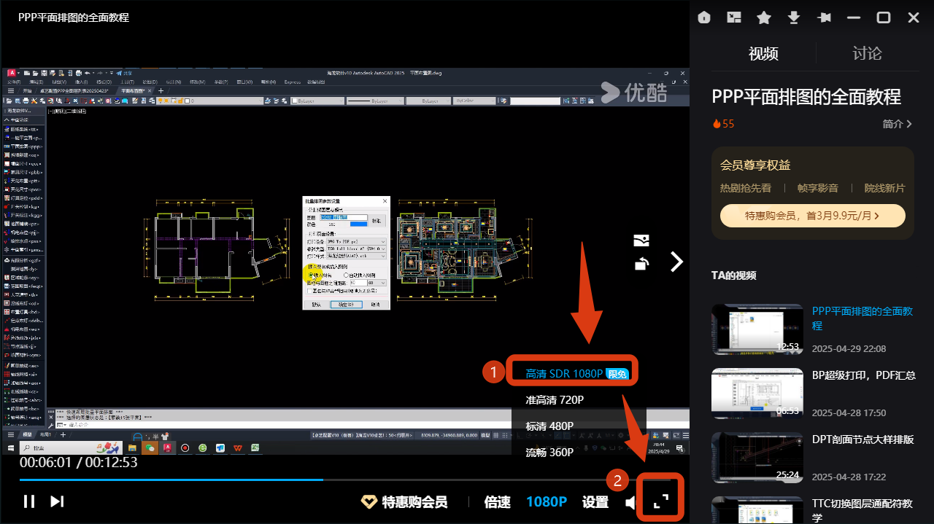Collapse the right side panel with the chevron
This screenshot has height=524, width=934.
[x=677, y=262]
